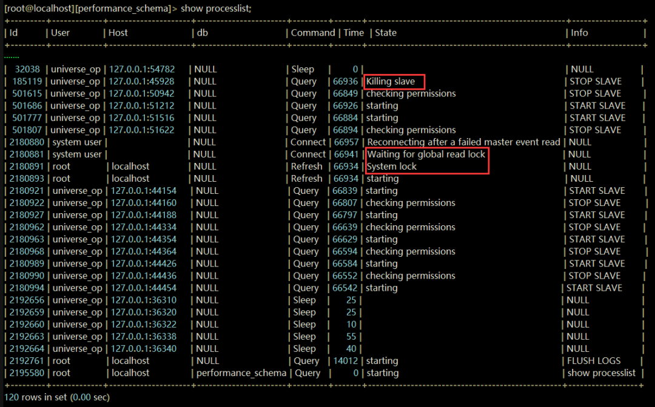Viewport: 655px width, 407px height.
Task: Click 'Reconnecting after a failed master event read' state
Action: click(x=463, y=142)
